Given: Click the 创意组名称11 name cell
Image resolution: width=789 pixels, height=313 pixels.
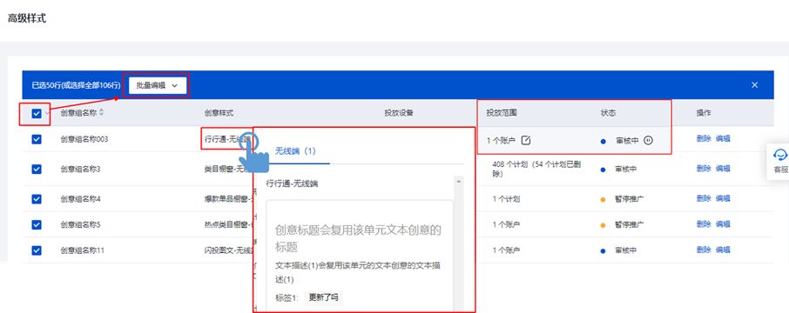Looking at the screenshot, I should coord(82,250).
